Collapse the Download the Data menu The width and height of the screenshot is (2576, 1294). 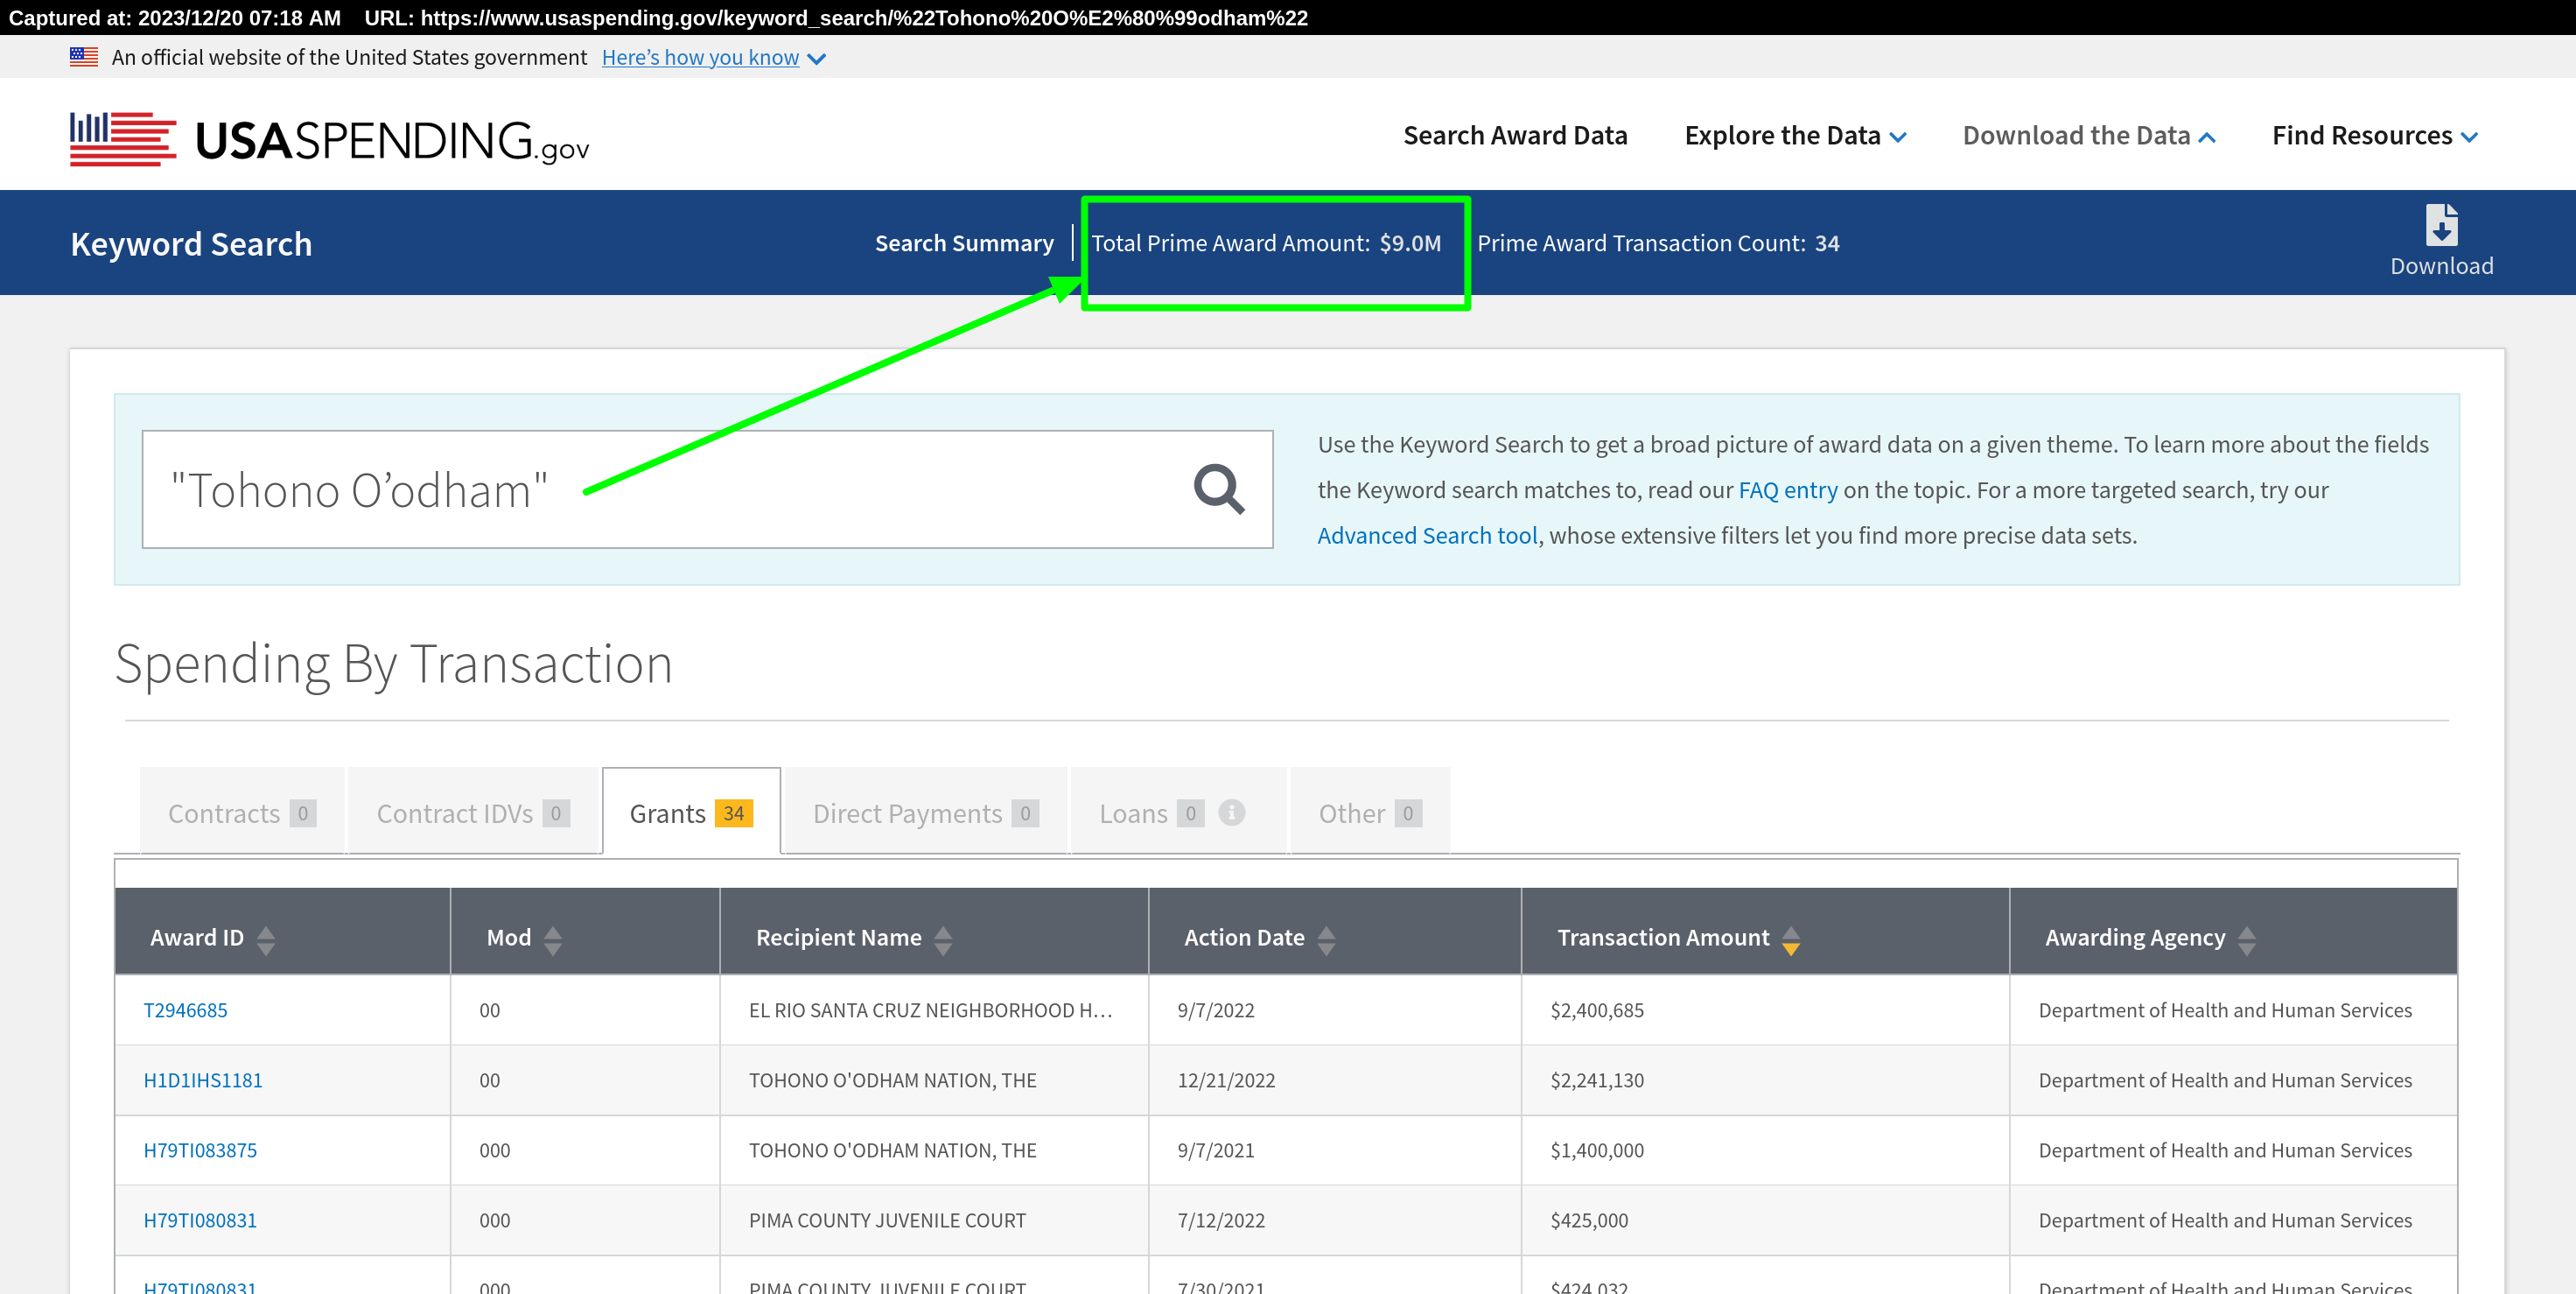(2089, 135)
